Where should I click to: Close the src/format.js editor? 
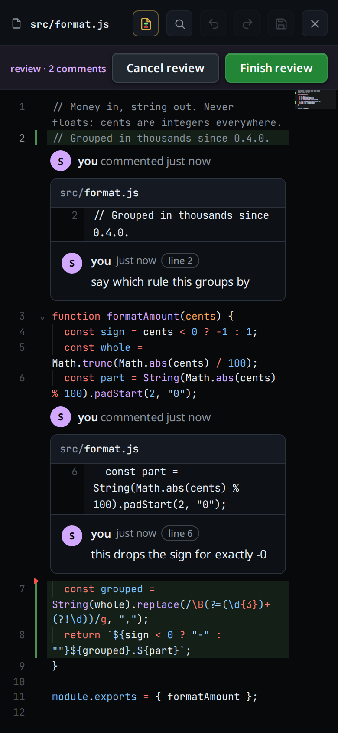tap(315, 23)
